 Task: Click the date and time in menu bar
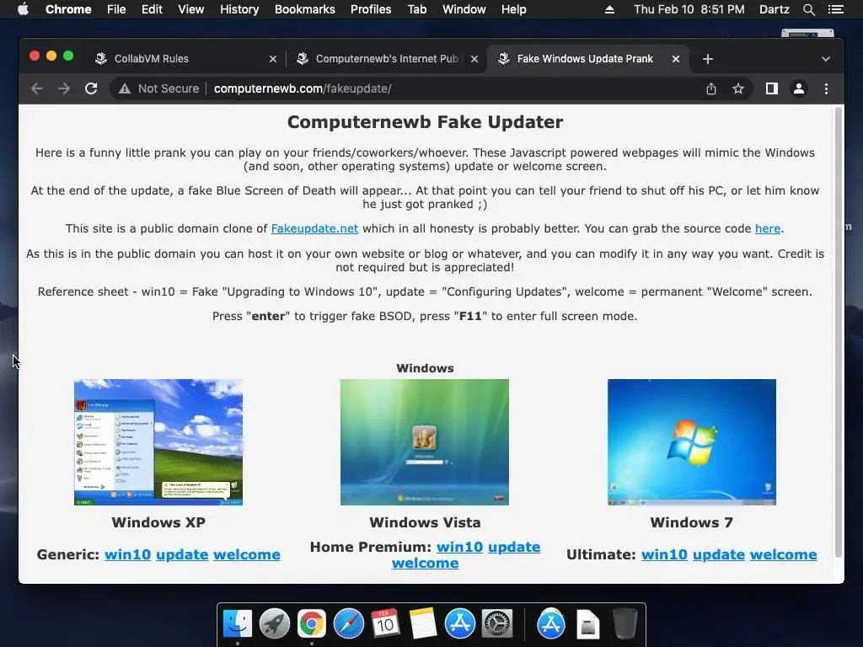pos(689,9)
